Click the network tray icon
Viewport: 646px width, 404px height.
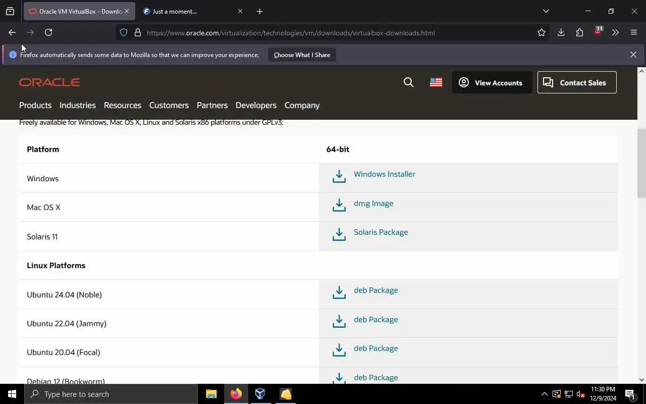(x=568, y=394)
